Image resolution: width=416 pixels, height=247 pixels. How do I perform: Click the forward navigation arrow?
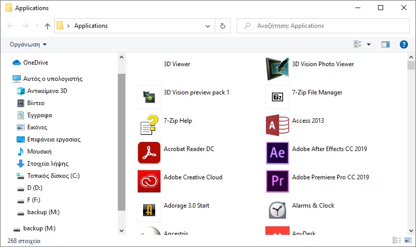pyautogui.click(x=25, y=26)
